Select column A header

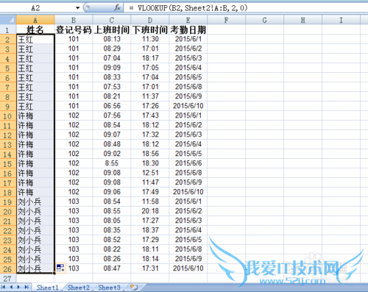coord(35,20)
